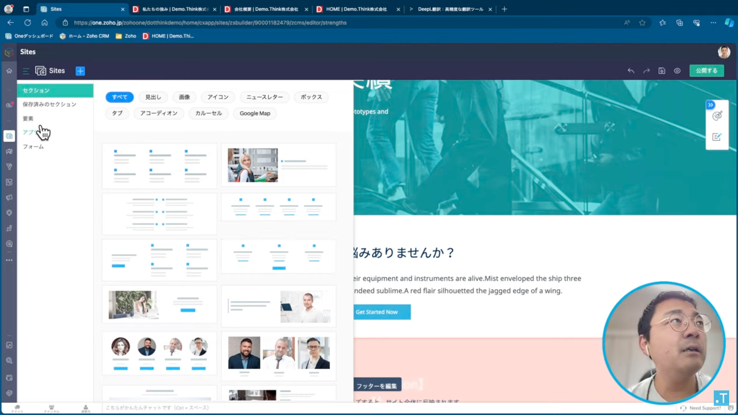Open the hamburger menu beside Sites
The height and width of the screenshot is (415, 738).
click(25, 71)
